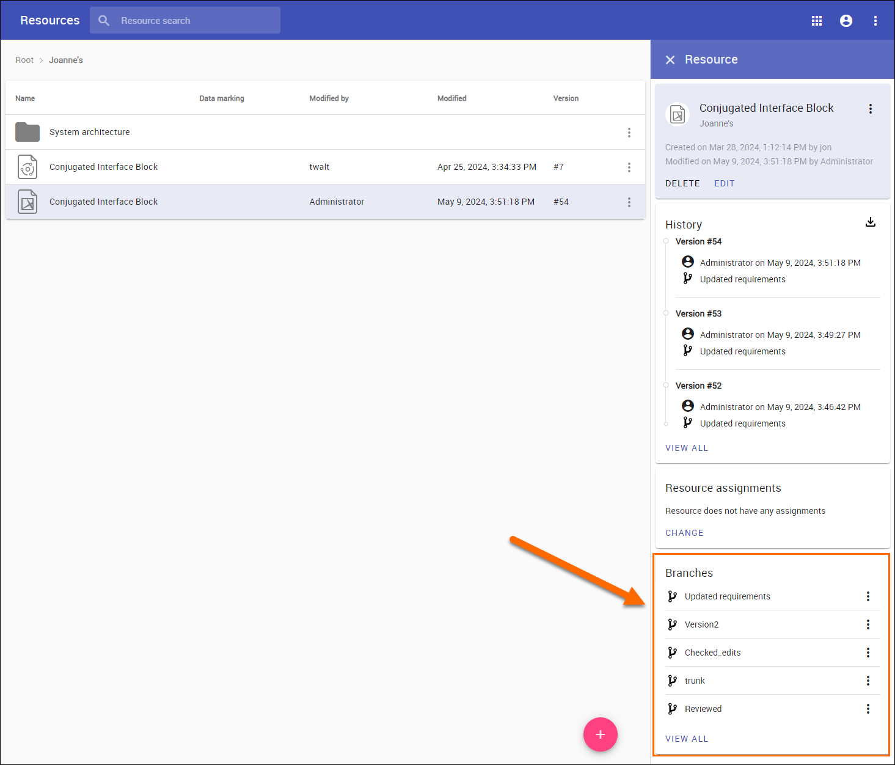Open the apps grid icon

(817, 21)
